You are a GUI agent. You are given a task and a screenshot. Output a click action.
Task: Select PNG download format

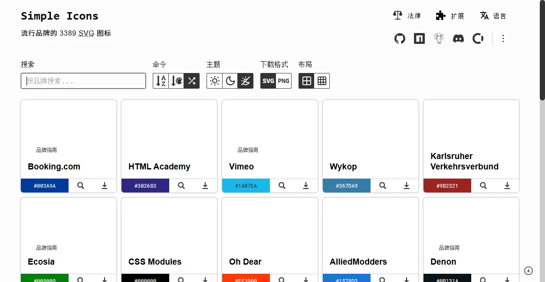pos(283,81)
